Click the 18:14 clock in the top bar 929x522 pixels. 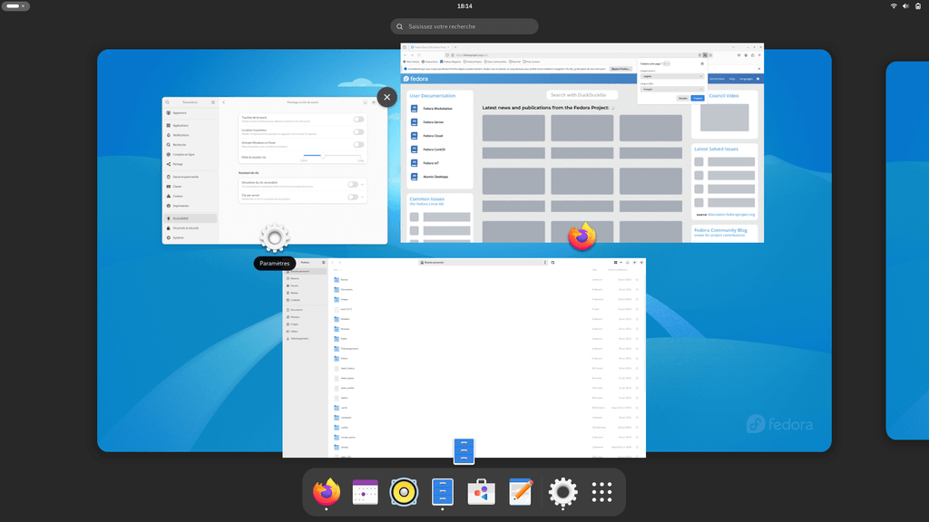point(464,6)
